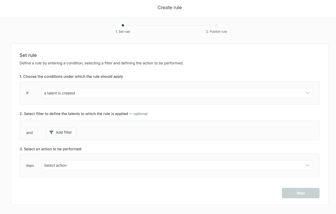Click the 'and' label beside Add filter
Screen dimensions: 336x214
click(x=30, y=133)
